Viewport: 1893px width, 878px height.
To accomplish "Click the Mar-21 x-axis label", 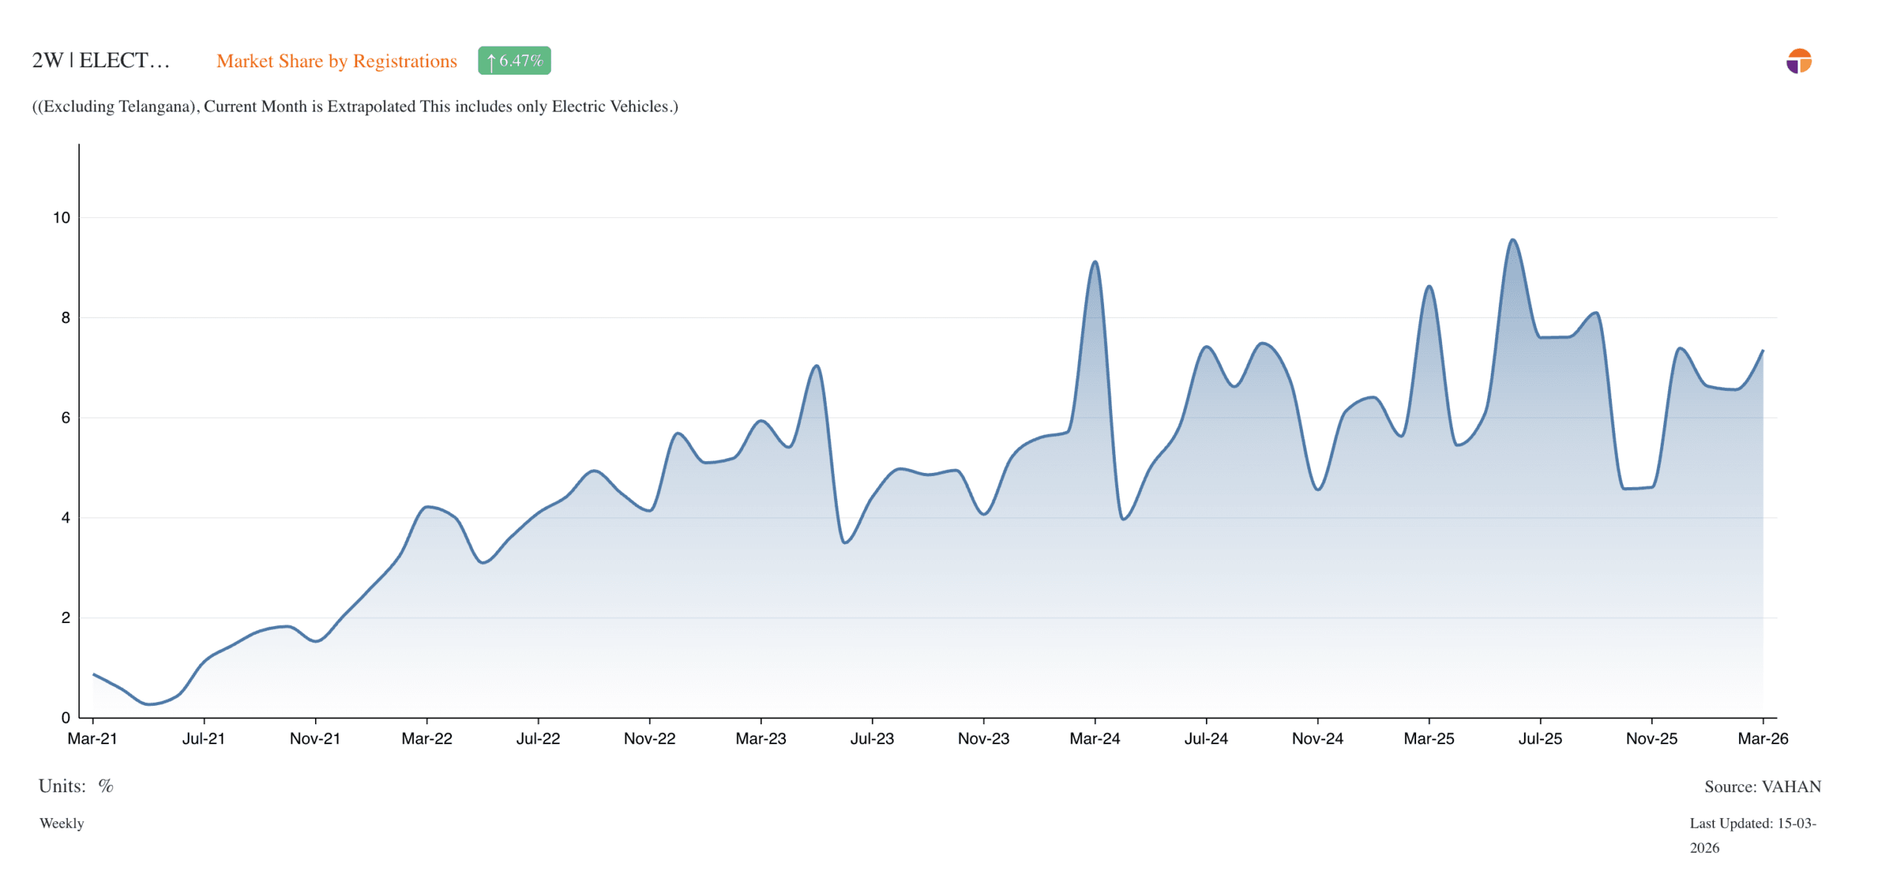I will 92,738.
